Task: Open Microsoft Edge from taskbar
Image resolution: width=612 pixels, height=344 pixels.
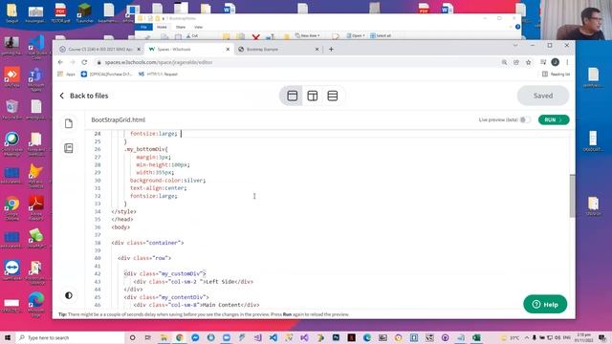Action: tap(367, 337)
